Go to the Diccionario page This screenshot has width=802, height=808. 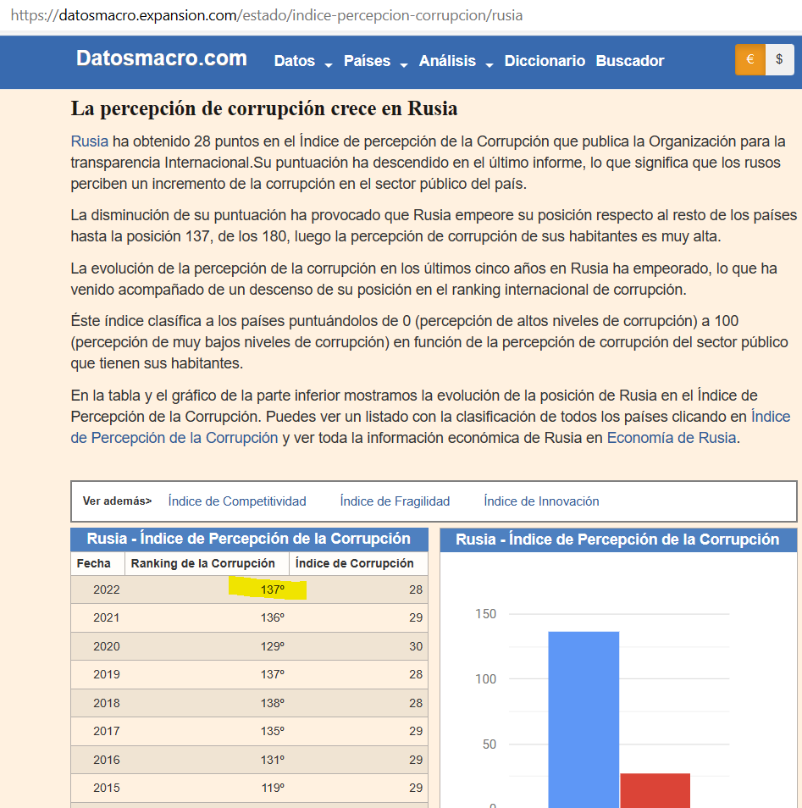[545, 61]
